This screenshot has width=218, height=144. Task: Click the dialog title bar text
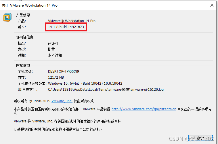(30, 5)
